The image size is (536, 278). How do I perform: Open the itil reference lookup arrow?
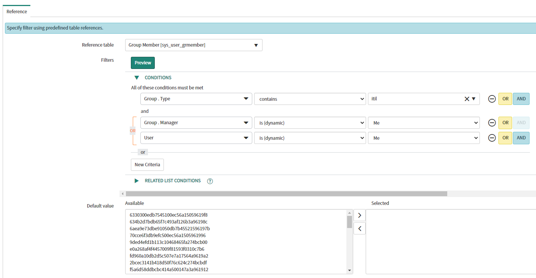pyautogui.click(x=473, y=99)
